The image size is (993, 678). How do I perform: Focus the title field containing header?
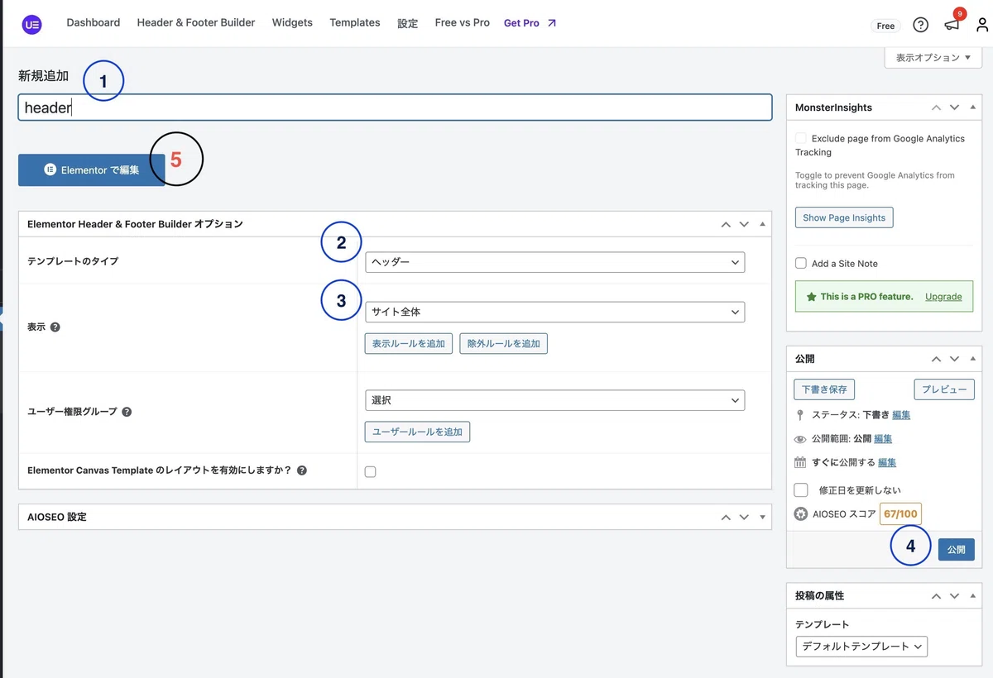click(x=395, y=107)
